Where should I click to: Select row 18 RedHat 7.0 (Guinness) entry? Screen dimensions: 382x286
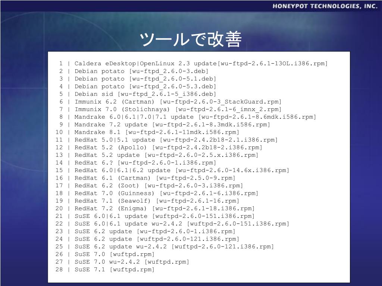point(157,193)
